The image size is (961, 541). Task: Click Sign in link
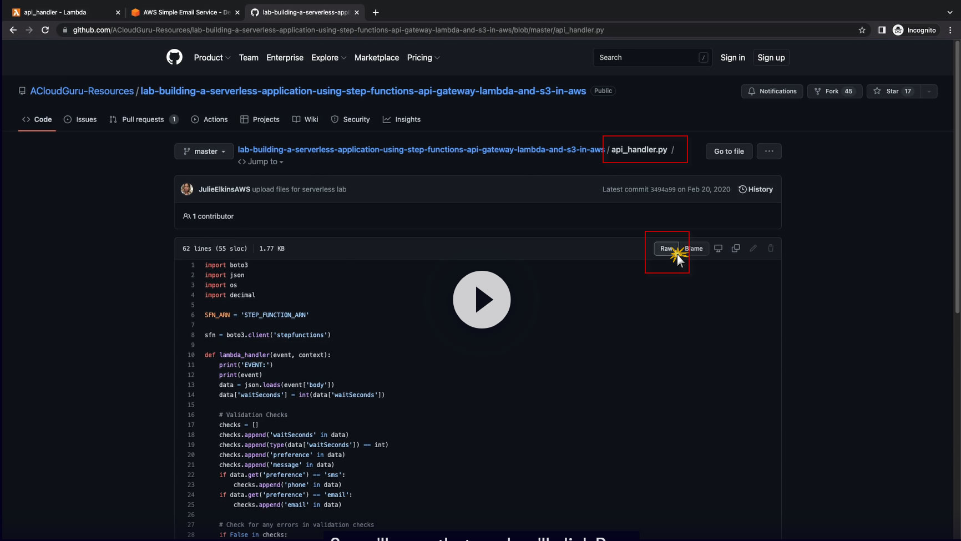pyautogui.click(x=732, y=58)
